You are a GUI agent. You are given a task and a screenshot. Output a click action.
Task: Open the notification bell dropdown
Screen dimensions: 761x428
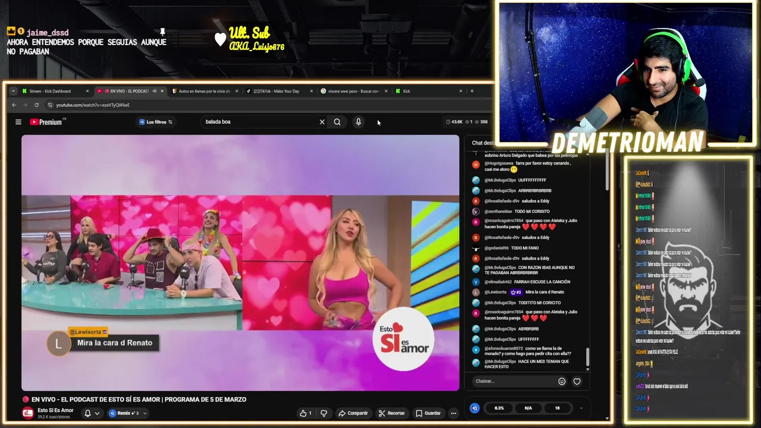click(91, 413)
